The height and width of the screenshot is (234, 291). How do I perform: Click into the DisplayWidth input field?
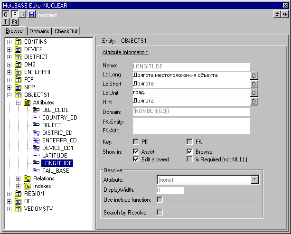tap(170, 190)
